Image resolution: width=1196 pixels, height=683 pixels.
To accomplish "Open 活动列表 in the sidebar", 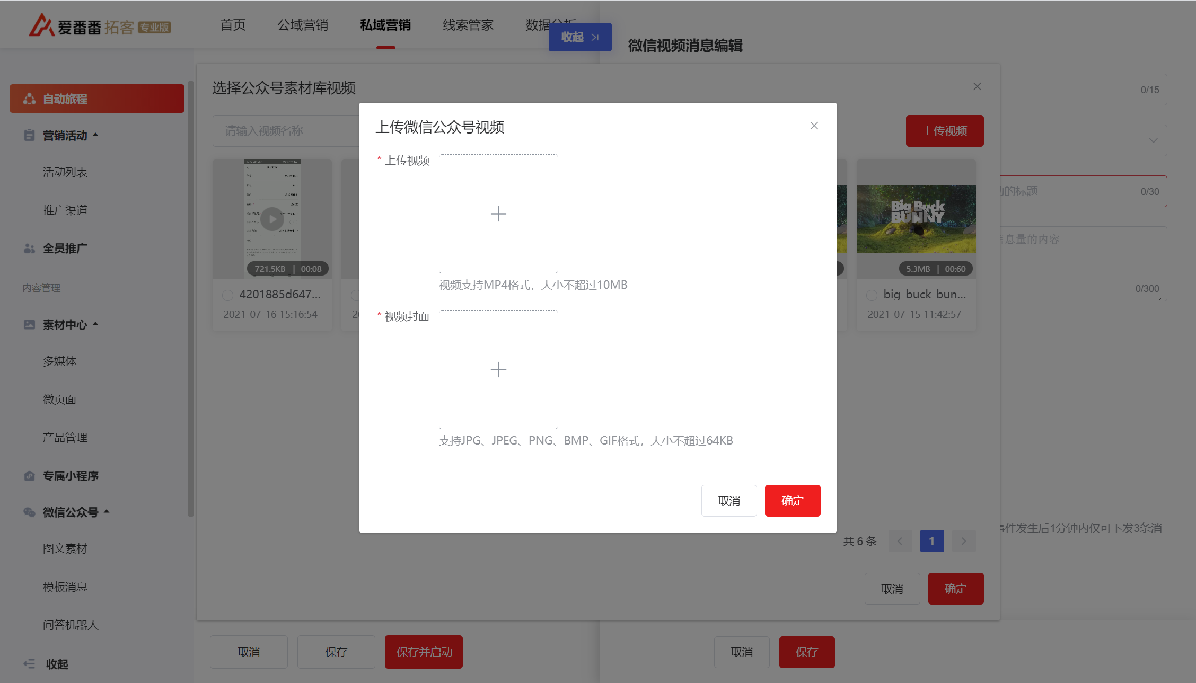I will point(65,172).
